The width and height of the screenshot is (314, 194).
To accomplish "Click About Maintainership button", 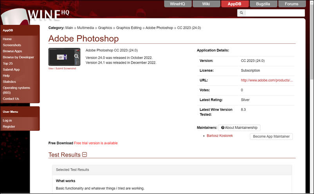I will point(239,128).
